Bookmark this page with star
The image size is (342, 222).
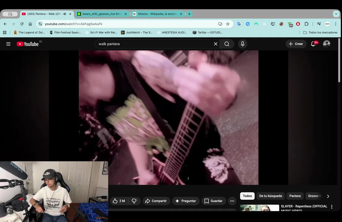tap(228, 24)
